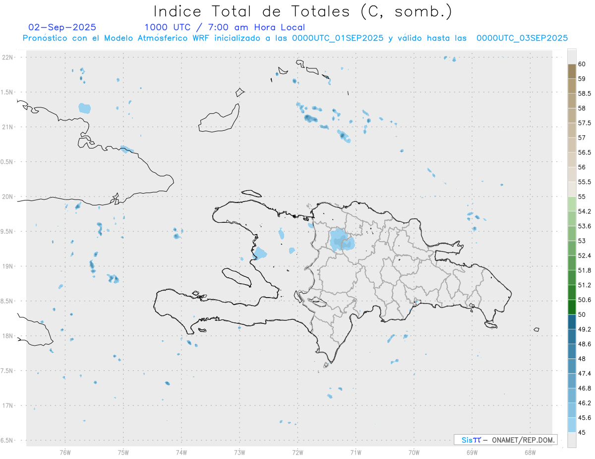
Task: Click the valid-until time "0000UTC_03SEP2025"
Action: click(x=522, y=38)
